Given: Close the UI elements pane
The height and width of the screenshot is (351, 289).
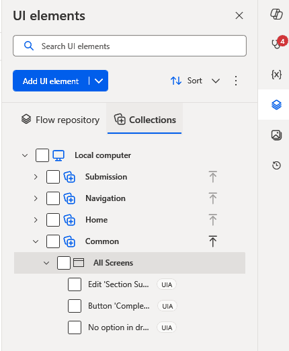Looking at the screenshot, I should tap(239, 15).
